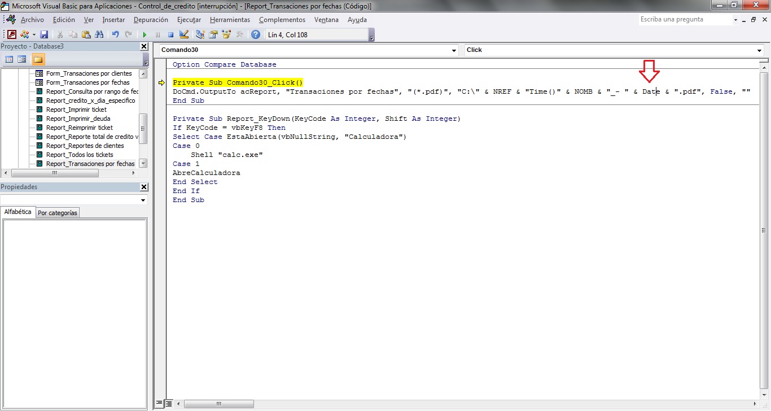Viewport: 771px width, 411px height.
Task: Open the Ventana menu
Action: pos(326,20)
